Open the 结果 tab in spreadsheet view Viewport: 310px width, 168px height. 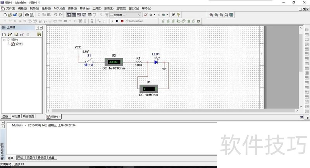[11, 158]
